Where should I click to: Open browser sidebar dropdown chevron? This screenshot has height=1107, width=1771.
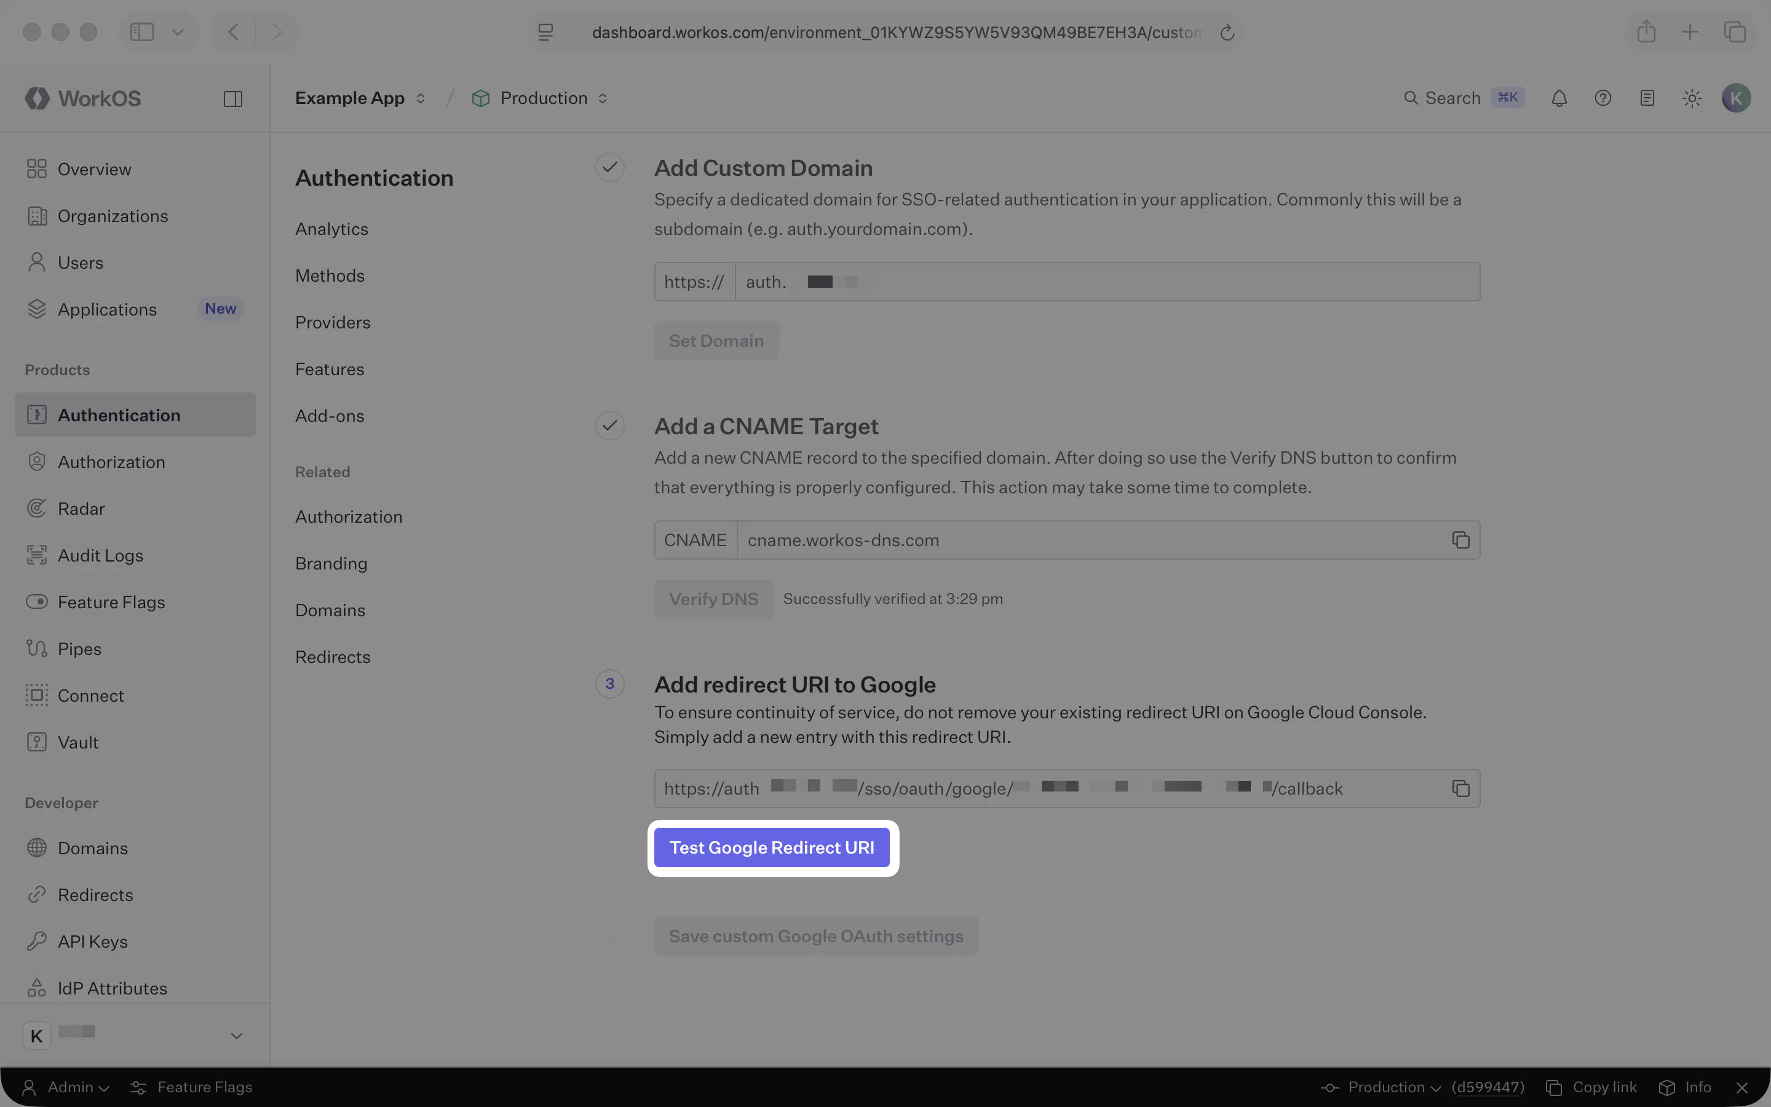point(178,31)
